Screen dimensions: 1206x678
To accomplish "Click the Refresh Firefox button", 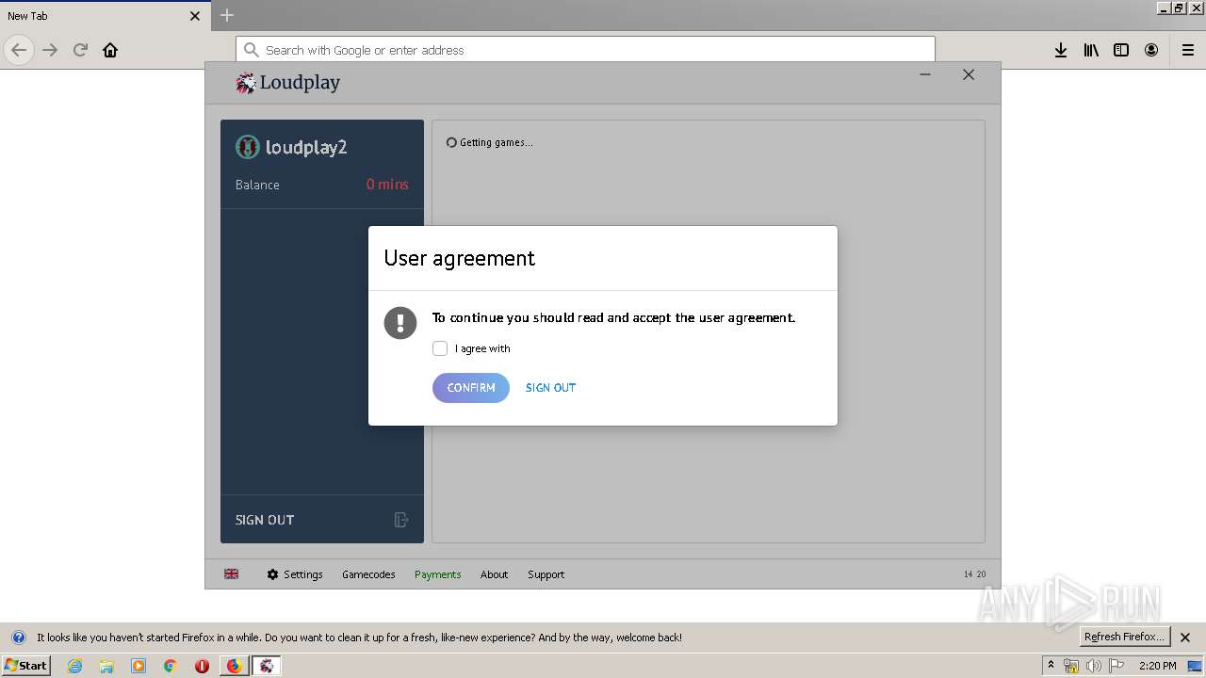I will point(1125,637).
